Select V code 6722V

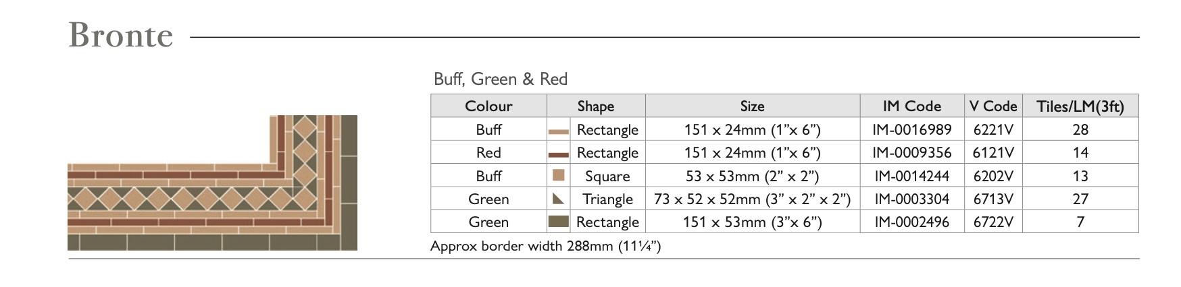(x=993, y=222)
